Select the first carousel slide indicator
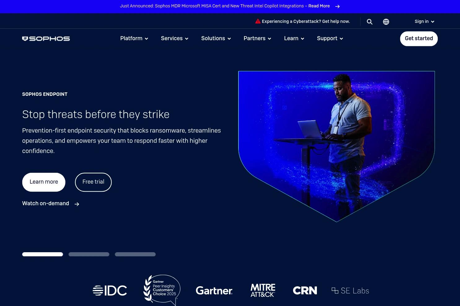Image resolution: width=460 pixels, height=306 pixels. point(42,254)
